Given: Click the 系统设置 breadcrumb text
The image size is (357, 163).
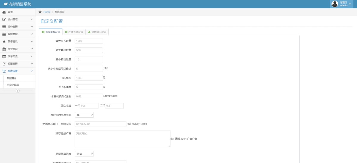Looking at the screenshot, I should point(60,12).
